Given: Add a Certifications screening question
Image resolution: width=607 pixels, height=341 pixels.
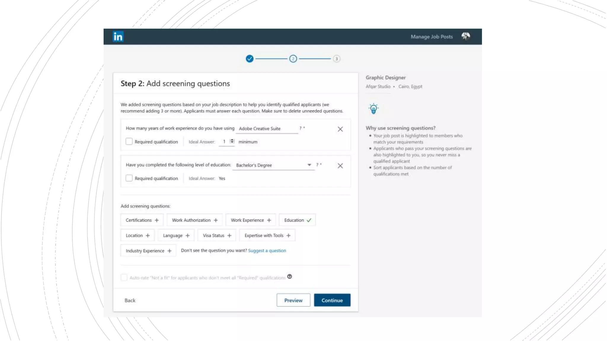Looking at the screenshot, I should click(x=142, y=220).
